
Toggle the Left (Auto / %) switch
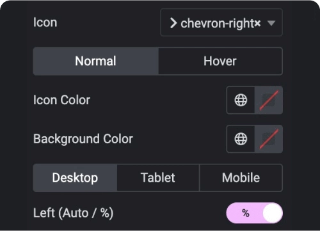click(x=255, y=213)
